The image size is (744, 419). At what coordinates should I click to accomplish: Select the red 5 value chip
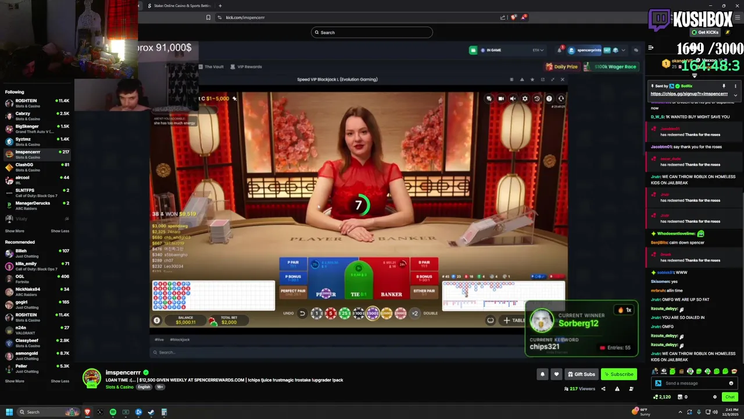click(331, 314)
